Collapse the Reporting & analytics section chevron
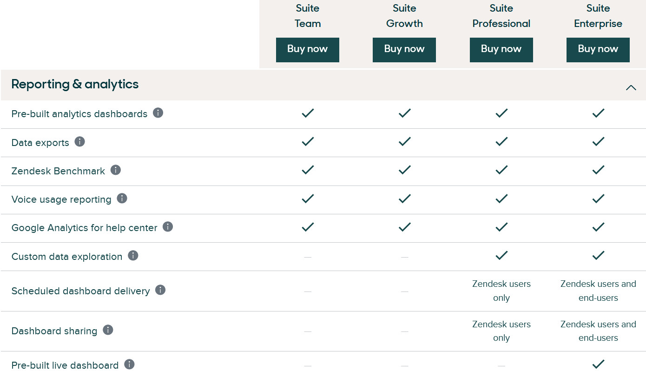 [x=631, y=87]
